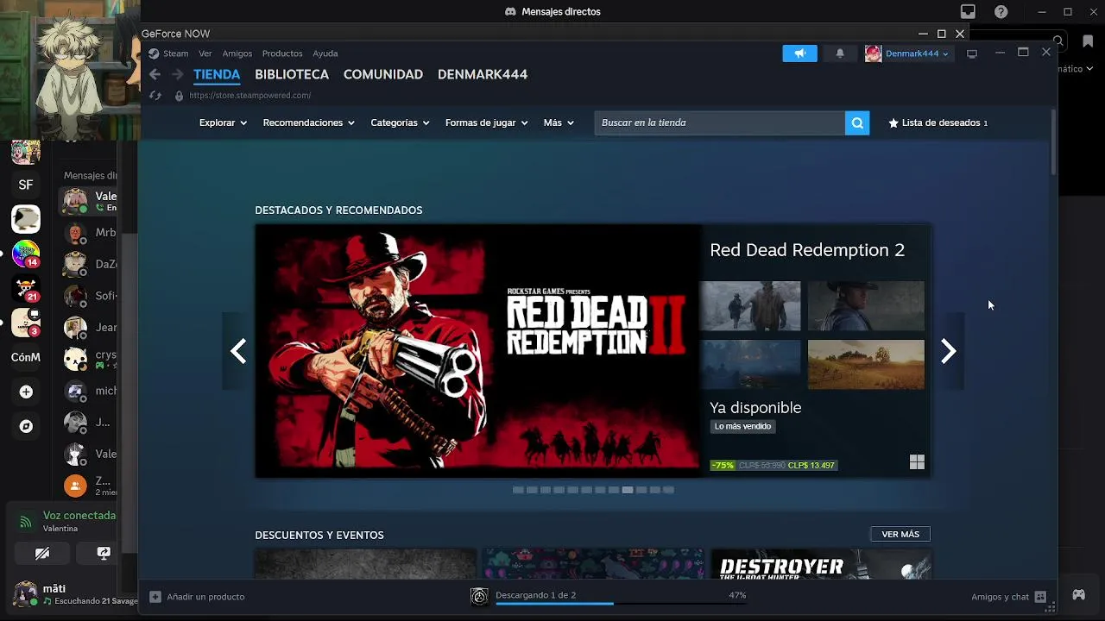
Task: Toggle Discord screen share button
Action: [x=104, y=553]
